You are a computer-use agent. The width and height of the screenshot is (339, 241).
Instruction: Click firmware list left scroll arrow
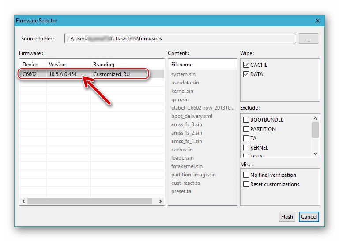23,201
